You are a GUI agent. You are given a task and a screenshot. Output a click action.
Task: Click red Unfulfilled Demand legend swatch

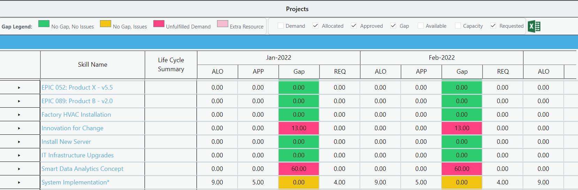[159, 24]
